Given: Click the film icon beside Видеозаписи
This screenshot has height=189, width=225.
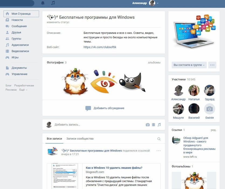Looking at the screenshot, I should tap(7, 51).
